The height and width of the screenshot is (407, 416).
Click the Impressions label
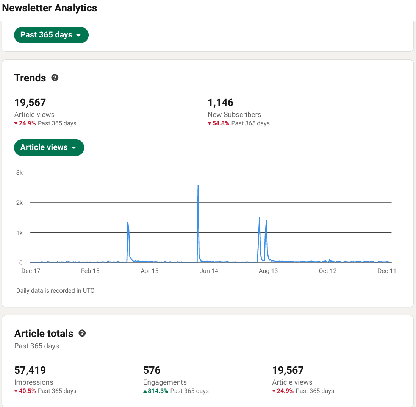(34, 382)
